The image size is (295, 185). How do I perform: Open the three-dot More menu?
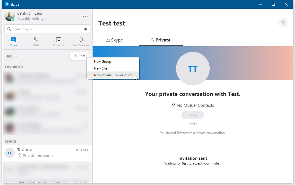click(x=85, y=16)
